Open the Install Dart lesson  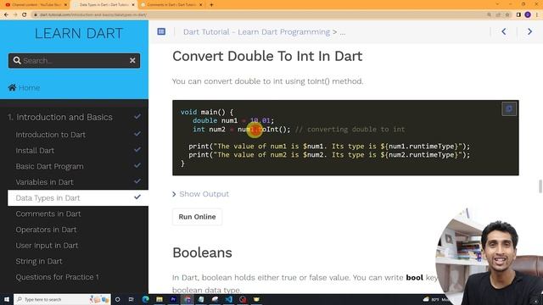(35, 151)
